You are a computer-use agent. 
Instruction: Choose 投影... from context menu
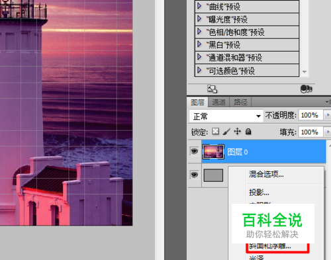pos(259,193)
